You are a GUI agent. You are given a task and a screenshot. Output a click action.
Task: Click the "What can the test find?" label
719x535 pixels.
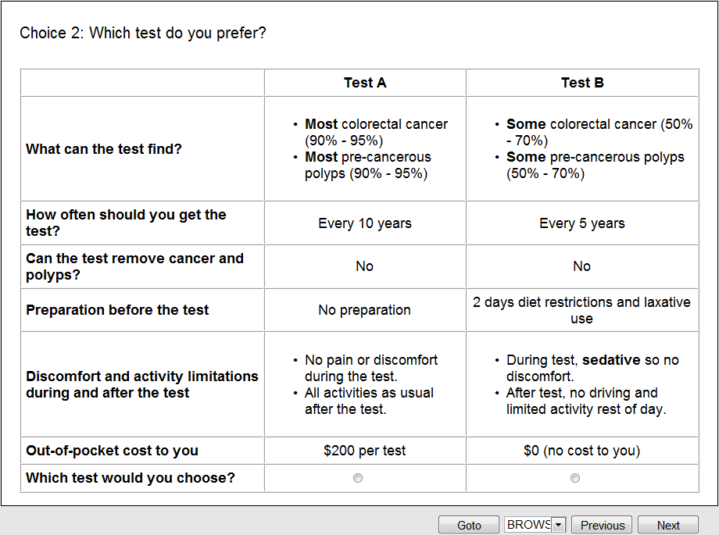click(x=104, y=149)
